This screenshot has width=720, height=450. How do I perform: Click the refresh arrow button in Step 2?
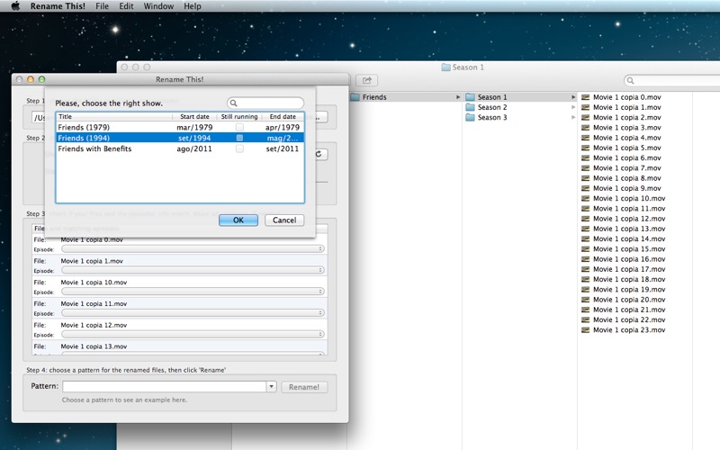click(319, 154)
